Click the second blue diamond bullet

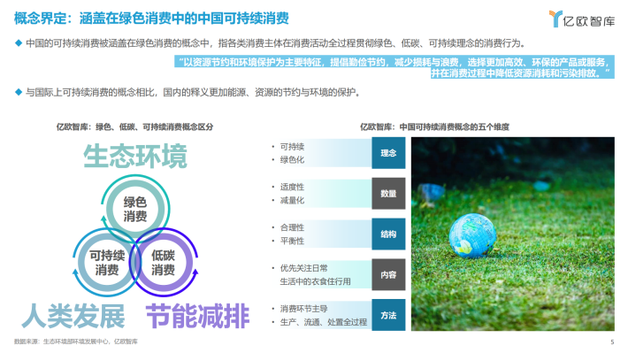[x=18, y=92]
